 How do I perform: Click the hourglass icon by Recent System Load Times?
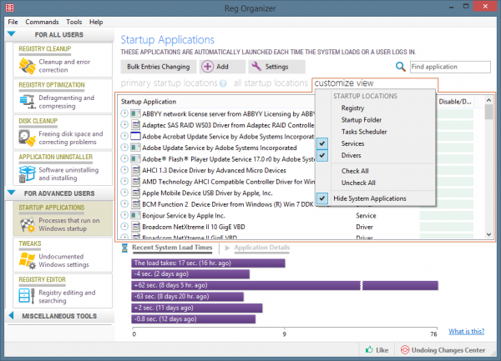click(125, 248)
